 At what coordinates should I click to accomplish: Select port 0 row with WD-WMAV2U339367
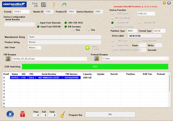[x=49, y=78]
